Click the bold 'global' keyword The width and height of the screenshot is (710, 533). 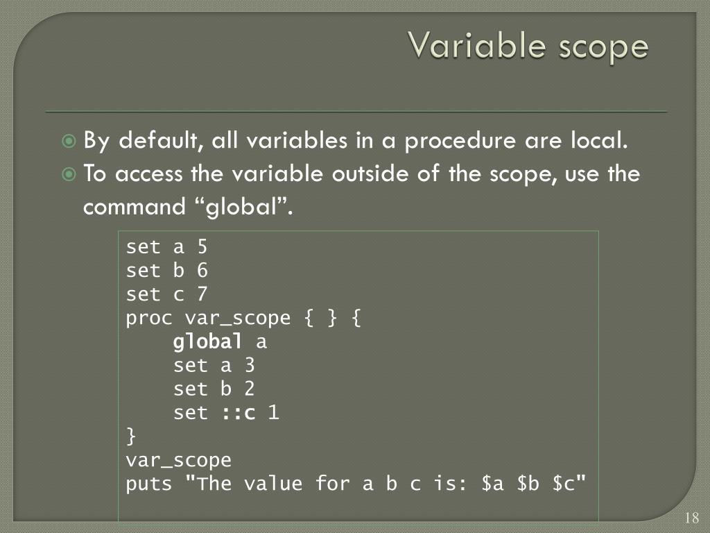[x=207, y=341]
